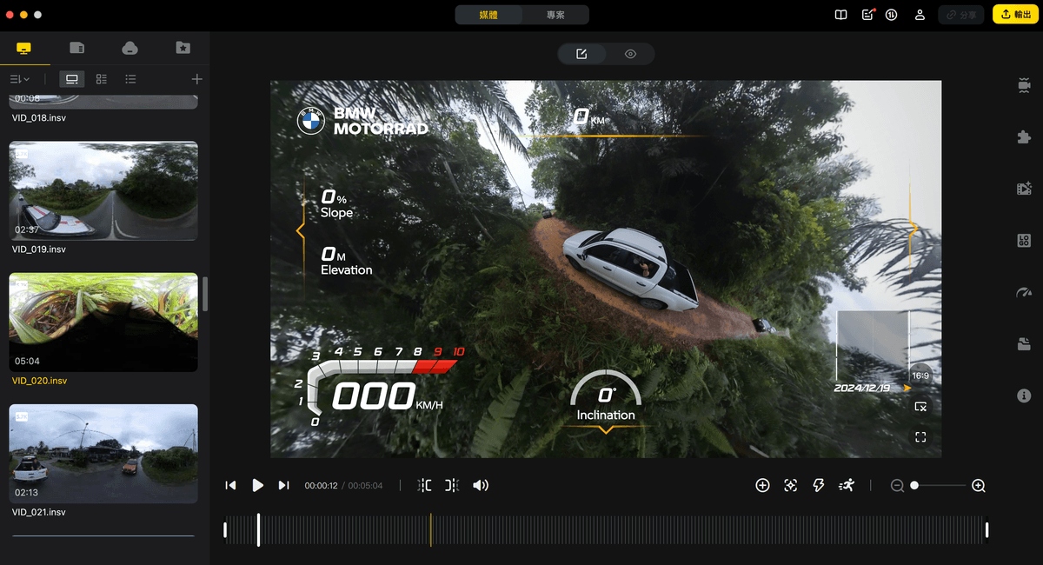This screenshot has height=565, width=1043.
Task: Jump to the previous frame
Action: (230, 485)
